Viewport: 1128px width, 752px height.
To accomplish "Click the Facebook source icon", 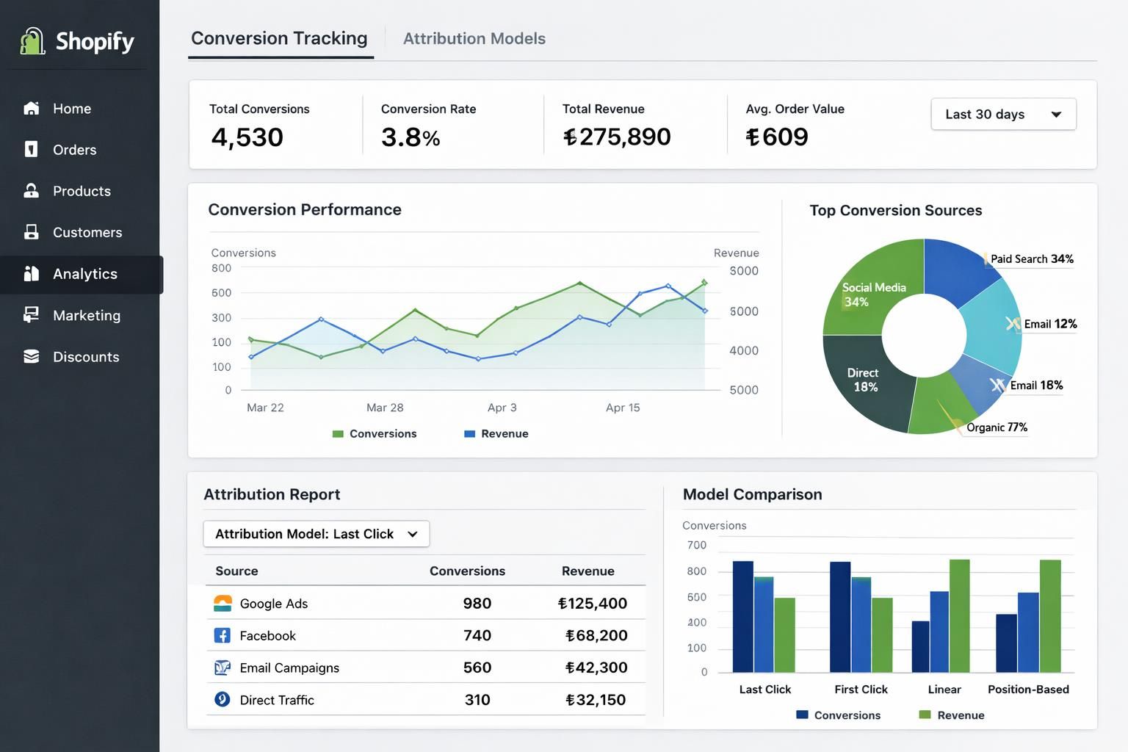I will tap(223, 635).
